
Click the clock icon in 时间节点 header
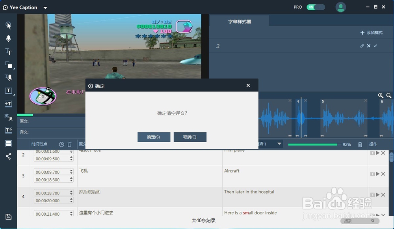coord(61,144)
